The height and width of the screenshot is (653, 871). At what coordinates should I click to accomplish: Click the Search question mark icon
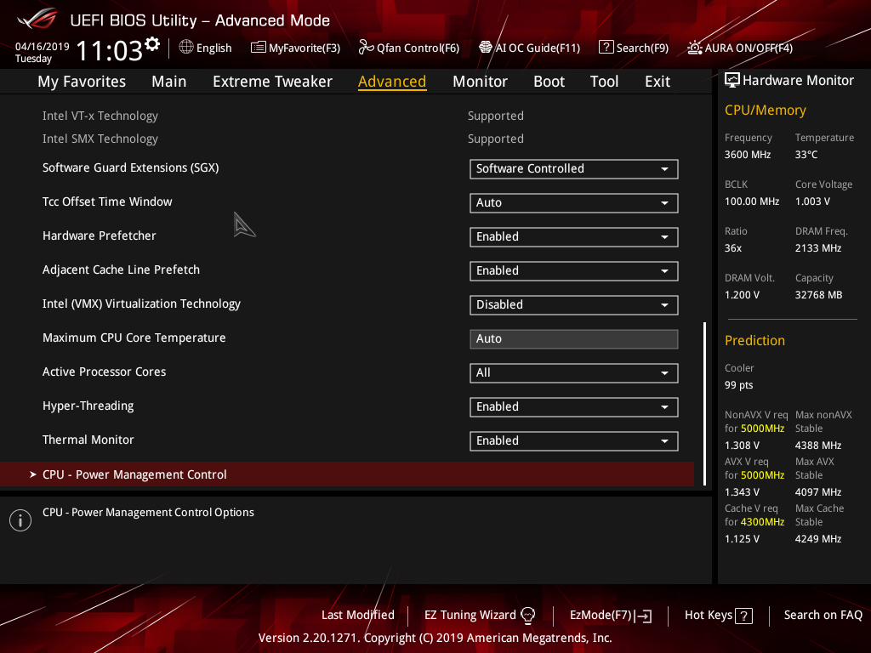click(x=606, y=48)
